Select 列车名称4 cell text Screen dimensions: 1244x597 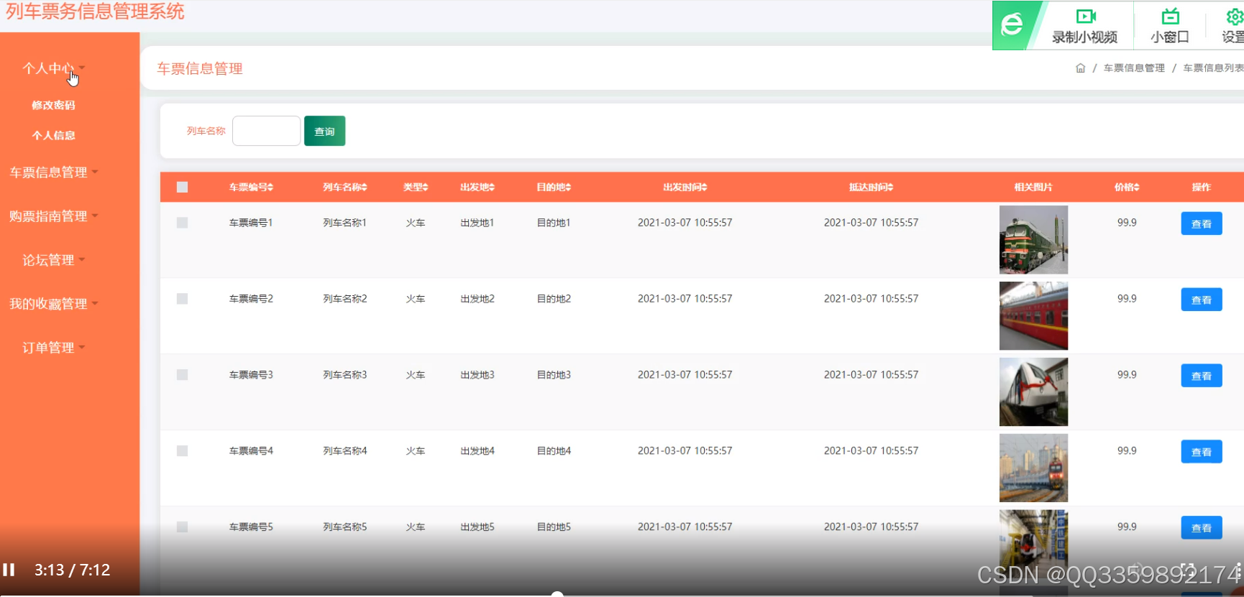coord(344,451)
